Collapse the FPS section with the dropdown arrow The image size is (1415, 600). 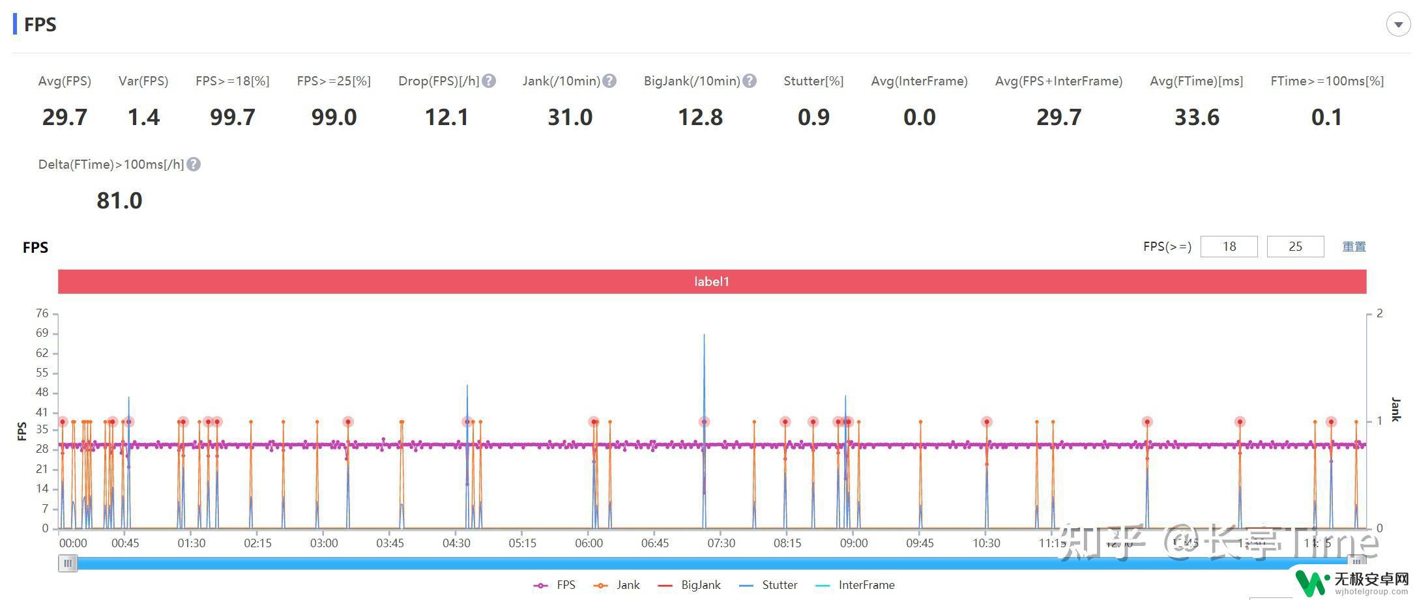[x=1398, y=25]
